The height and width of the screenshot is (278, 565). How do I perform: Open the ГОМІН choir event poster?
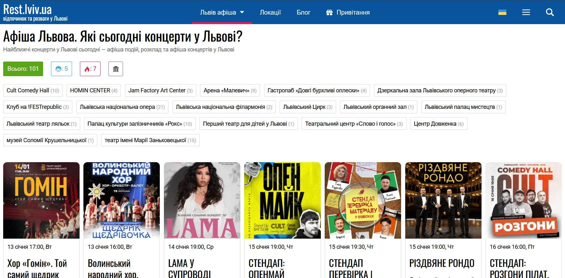click(x=41, y=200)
